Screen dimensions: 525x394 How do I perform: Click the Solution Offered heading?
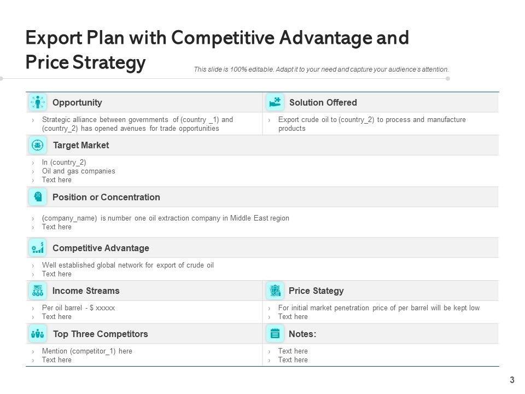[x=323, y=102]
